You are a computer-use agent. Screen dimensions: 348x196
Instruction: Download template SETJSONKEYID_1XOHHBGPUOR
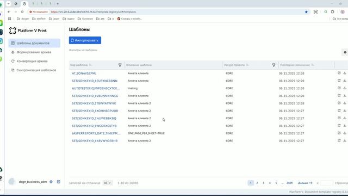(345, 111)
